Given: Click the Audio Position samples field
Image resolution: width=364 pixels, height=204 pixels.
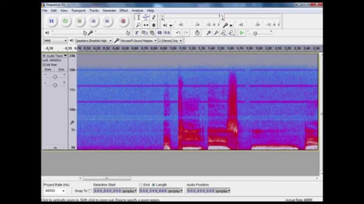Looking at the screenshot, I should (209, 191).
